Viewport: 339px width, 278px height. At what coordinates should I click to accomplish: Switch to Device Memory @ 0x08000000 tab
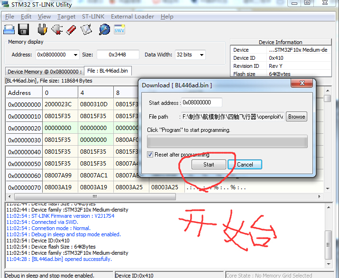(x=45, y=72)
